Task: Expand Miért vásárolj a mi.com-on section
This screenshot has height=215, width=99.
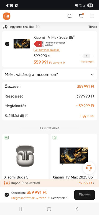Action: [x=49, y=74]
